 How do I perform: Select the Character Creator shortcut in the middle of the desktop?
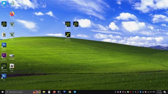[x=68, y=26]
